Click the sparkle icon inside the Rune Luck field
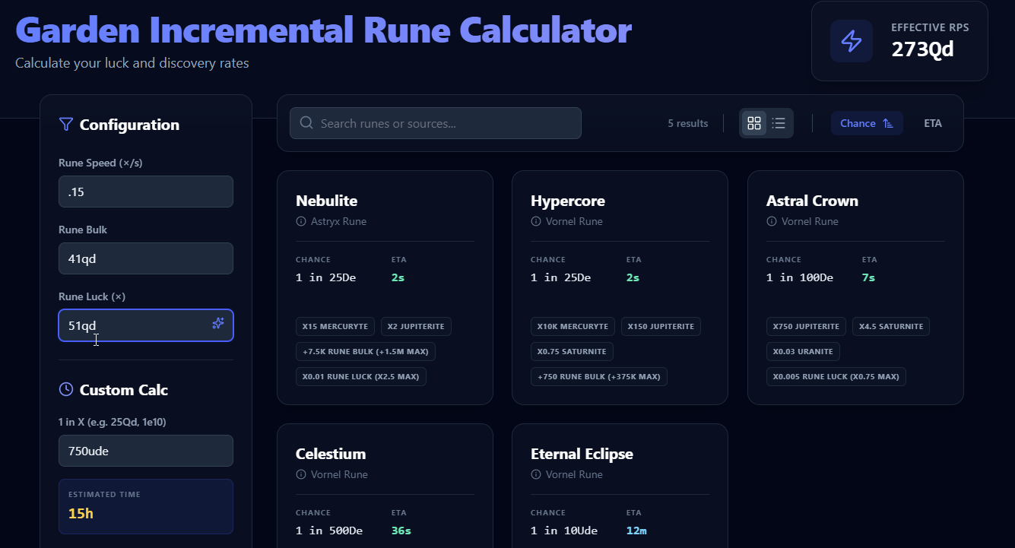The width and height of the screenshot is (1015, 548). coord(218,324)
